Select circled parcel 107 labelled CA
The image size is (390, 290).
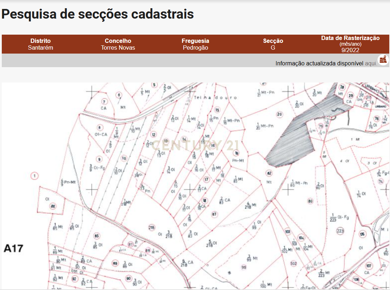tap(369, 266)
